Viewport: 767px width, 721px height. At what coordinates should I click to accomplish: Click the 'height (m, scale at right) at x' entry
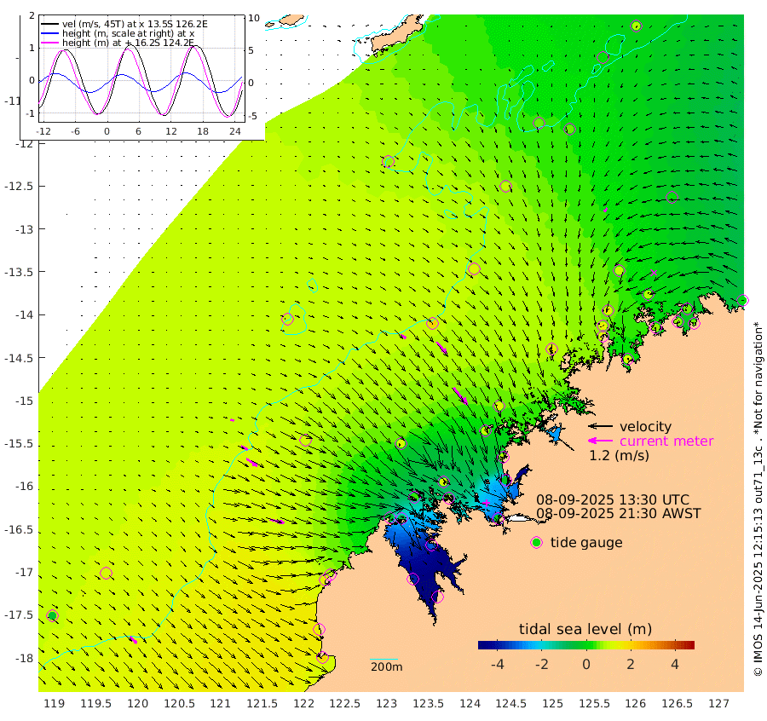[x=128, y=33]
